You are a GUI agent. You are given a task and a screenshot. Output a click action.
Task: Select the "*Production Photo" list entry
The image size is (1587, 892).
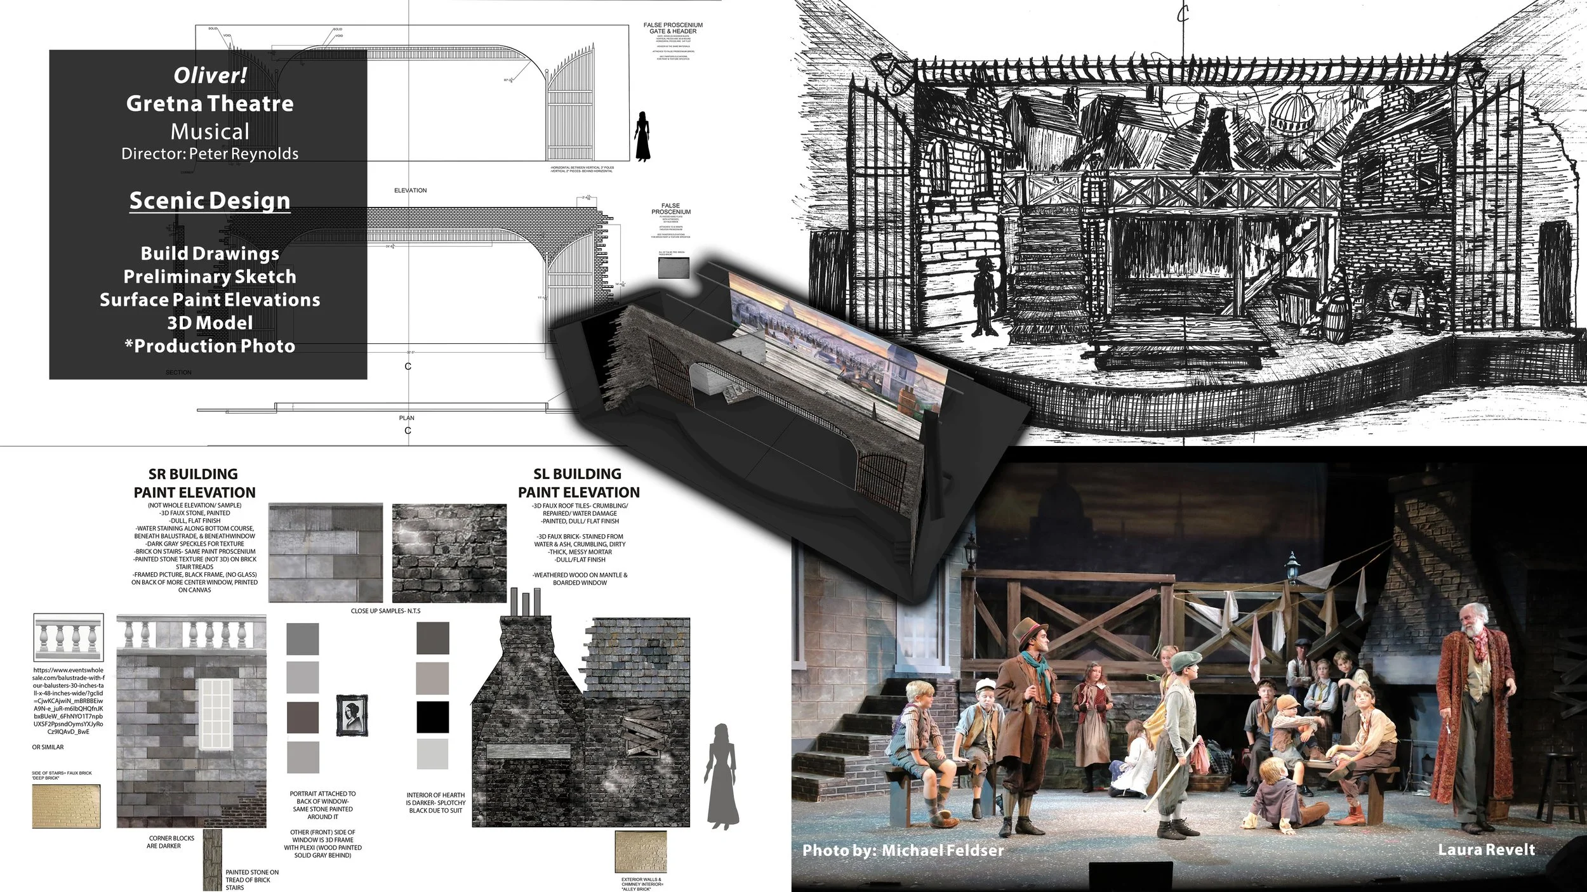click(x=209, y=346)
